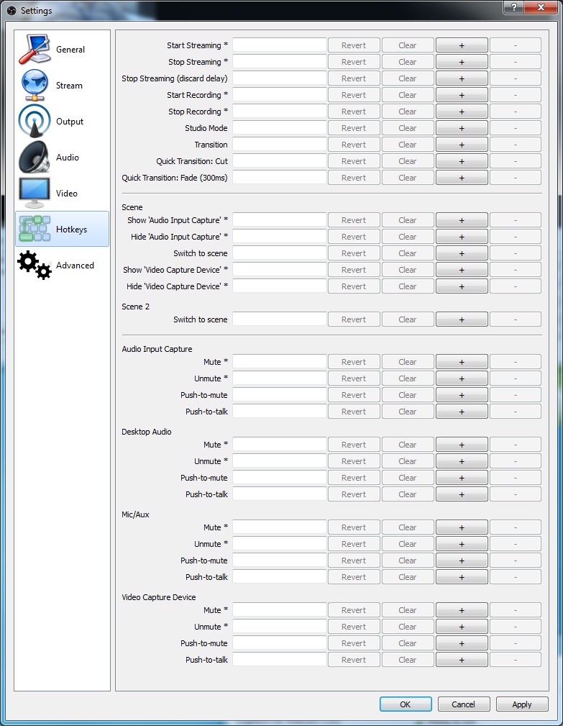The image size is (563, 726).
Task: Click plus for Quick Transition: Cut
Action: click(461, 161)
